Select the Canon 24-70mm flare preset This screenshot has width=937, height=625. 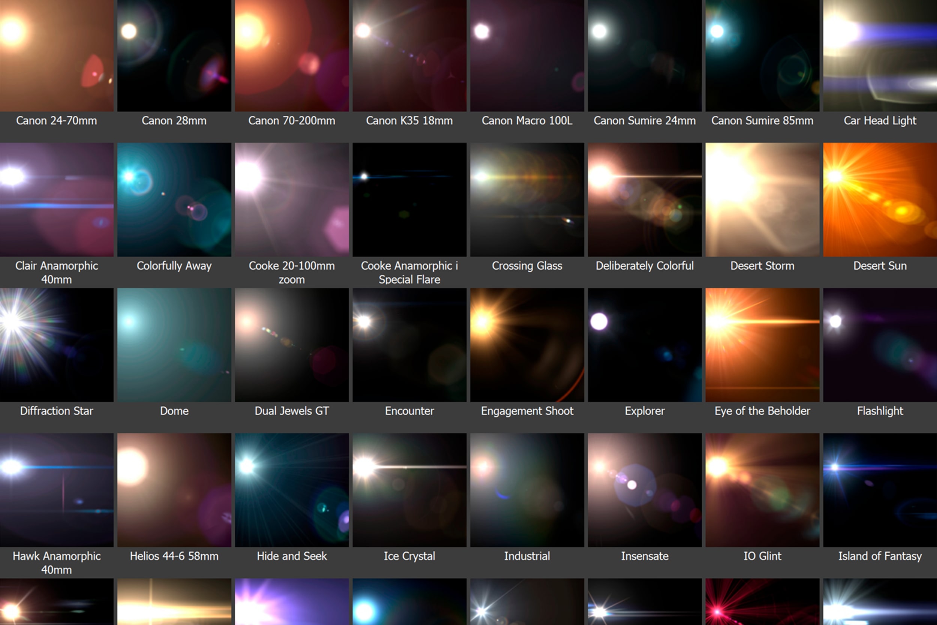[56, 55]
